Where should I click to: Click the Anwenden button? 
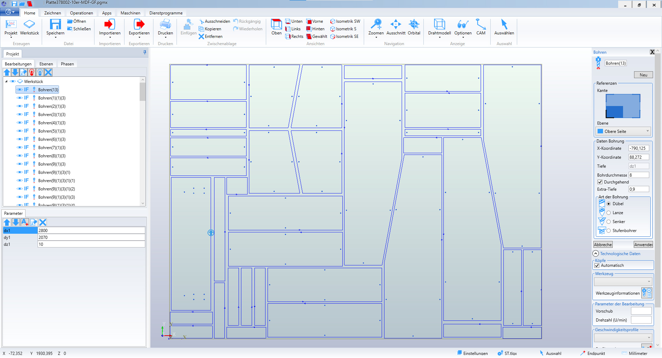click(x=643, y=245)
